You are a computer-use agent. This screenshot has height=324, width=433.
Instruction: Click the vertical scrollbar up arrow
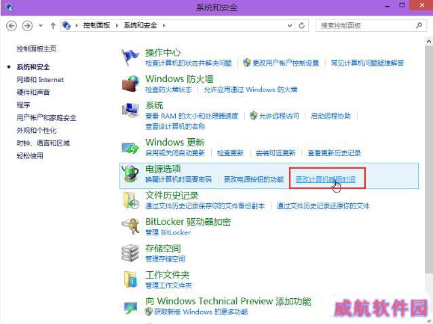coord(429,41)
